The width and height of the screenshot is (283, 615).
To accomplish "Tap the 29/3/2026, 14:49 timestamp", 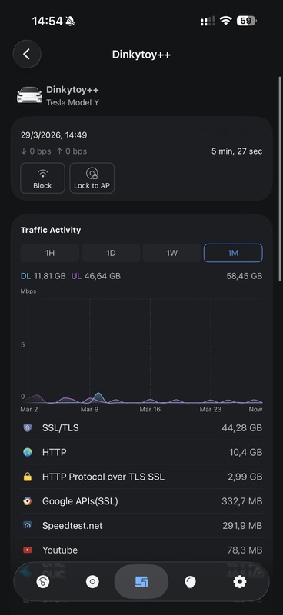I will pos(54,135).
